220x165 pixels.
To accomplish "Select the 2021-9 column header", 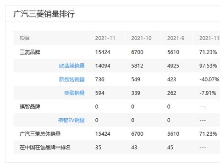I will point(176,38).
